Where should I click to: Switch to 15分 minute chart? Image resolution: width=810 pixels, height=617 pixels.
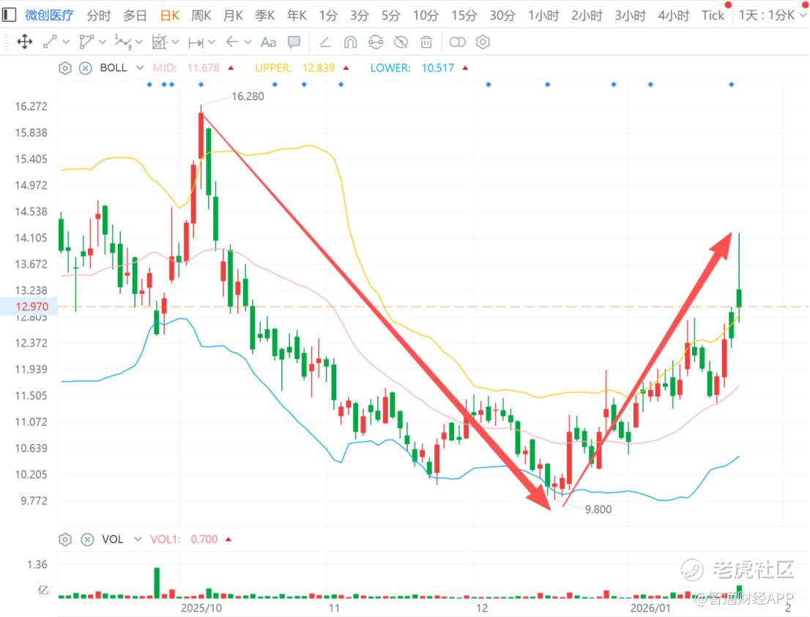(464, 15)
